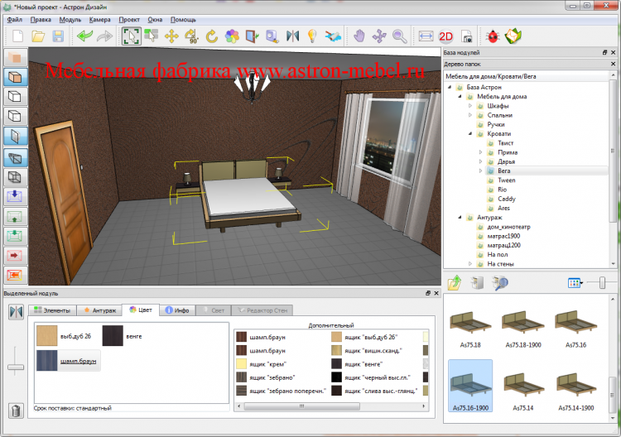Open the colorful flower color tool

tap(232, 36)
